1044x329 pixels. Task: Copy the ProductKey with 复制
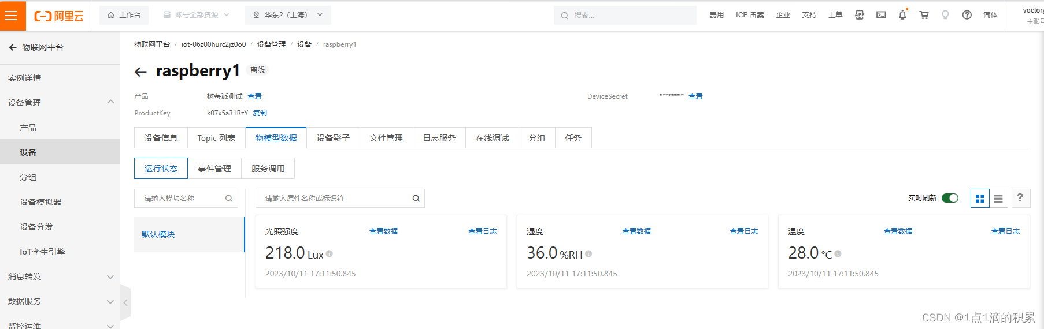pyautogui.click(x=260, y=113)
